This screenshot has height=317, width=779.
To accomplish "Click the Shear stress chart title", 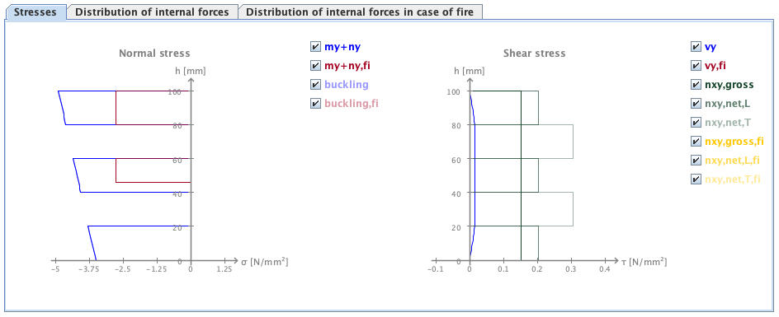I will pos(534,53).
